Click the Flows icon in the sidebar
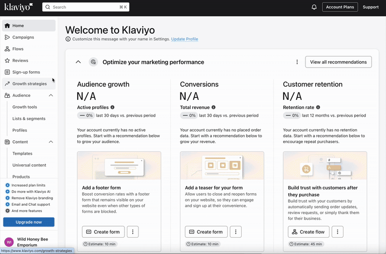386x254 pixels. coord(7,49)
